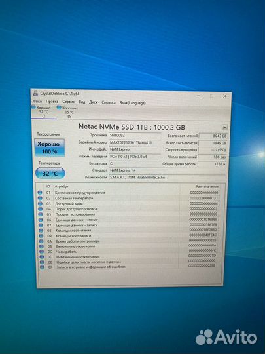Screen dimensions: 265x354
Task: Click the S.M.A.R.T., TRIM features field
Action: tap(168, 178)
